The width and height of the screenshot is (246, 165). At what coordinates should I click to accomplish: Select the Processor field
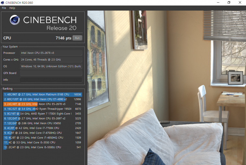coord(51,53)
